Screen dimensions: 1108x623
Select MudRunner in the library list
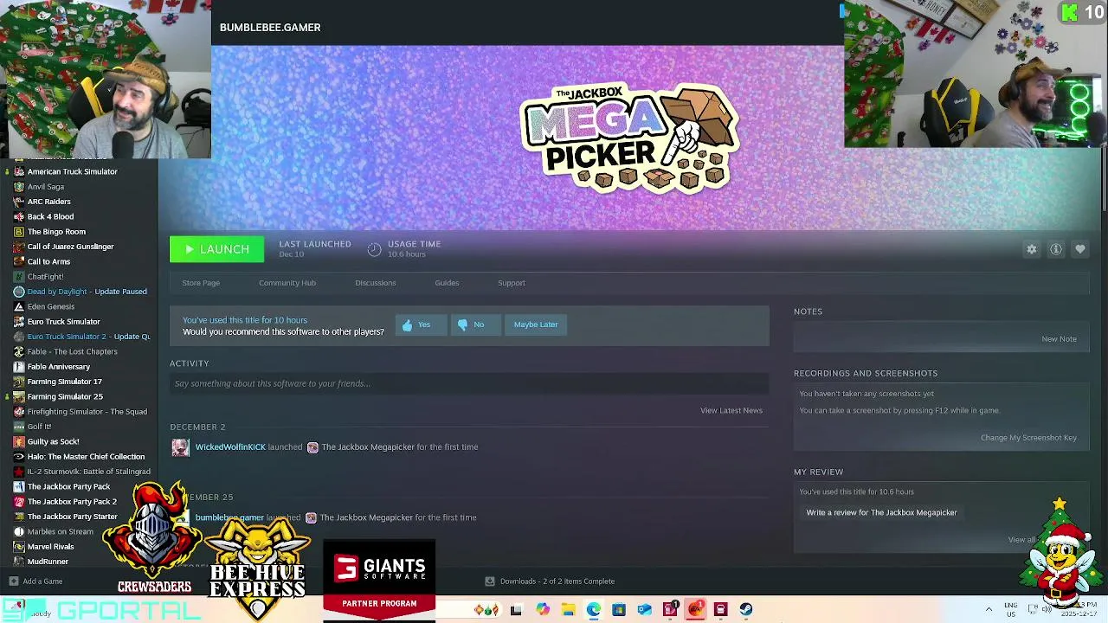(48, 562)
